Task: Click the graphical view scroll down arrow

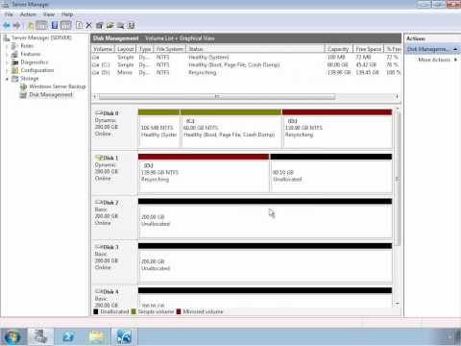Action: [x=398, y=303]
